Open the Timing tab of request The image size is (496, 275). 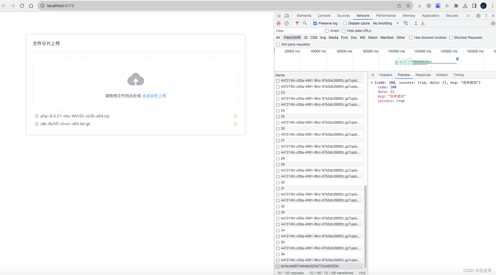(x=458, y=75)
